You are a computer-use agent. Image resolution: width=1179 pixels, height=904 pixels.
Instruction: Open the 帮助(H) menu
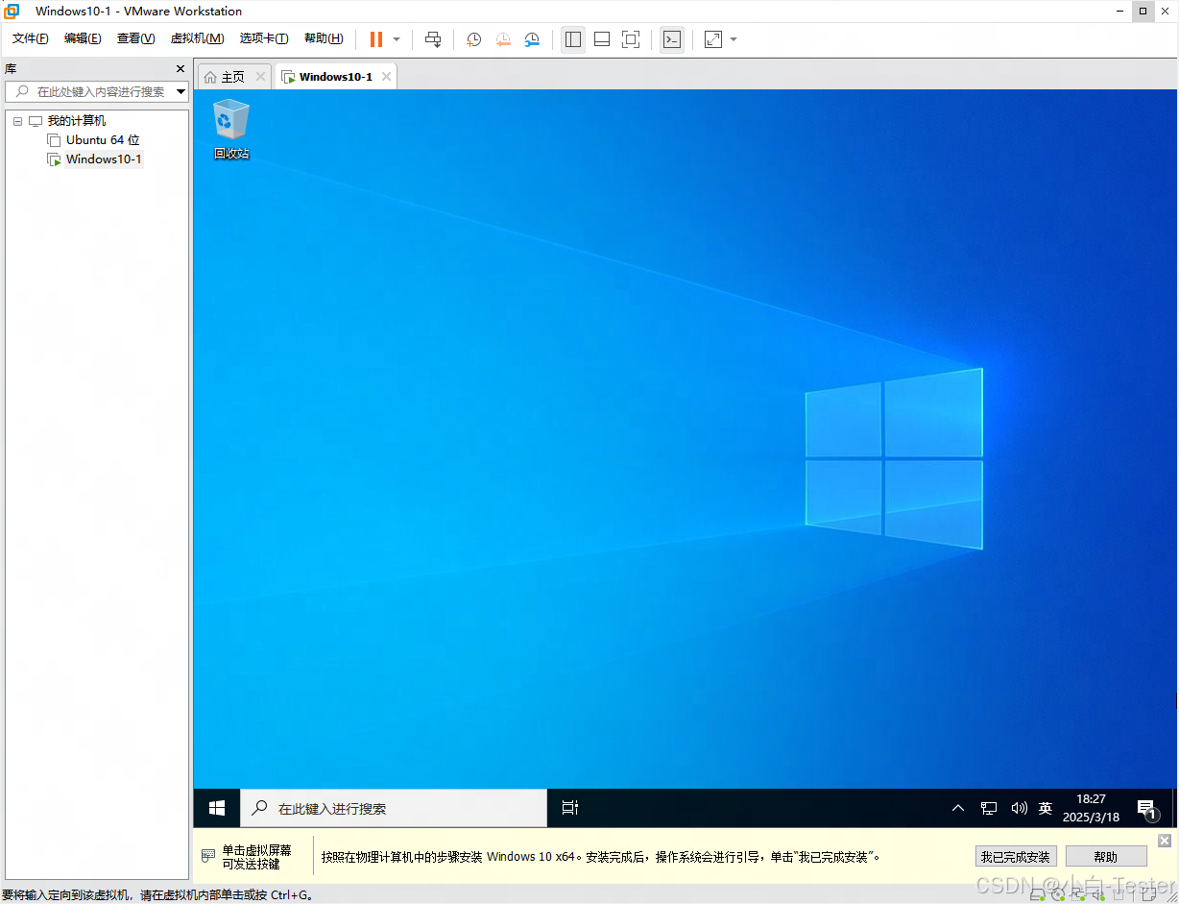[x=324, y=38]
